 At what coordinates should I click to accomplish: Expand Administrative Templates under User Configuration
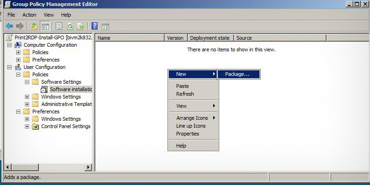coord(27,104)
